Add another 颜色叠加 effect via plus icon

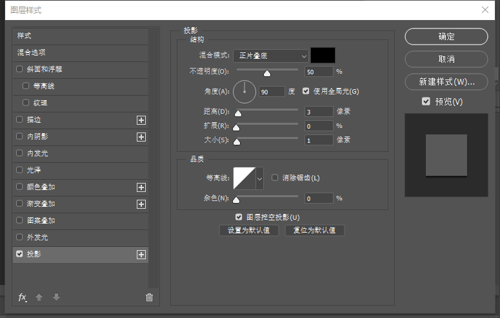(x=141, y=187)
